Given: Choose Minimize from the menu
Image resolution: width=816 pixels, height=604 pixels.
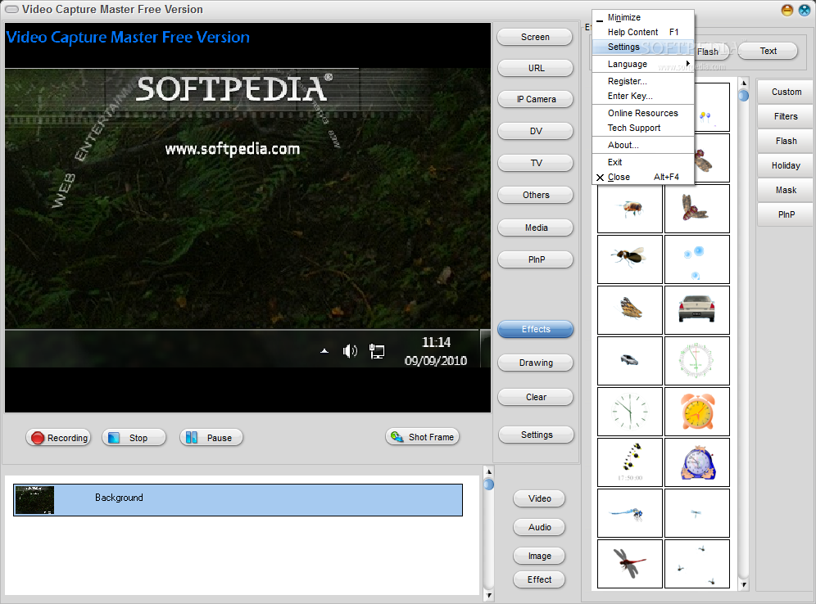Looking at the screenshot, I should 643,17.
